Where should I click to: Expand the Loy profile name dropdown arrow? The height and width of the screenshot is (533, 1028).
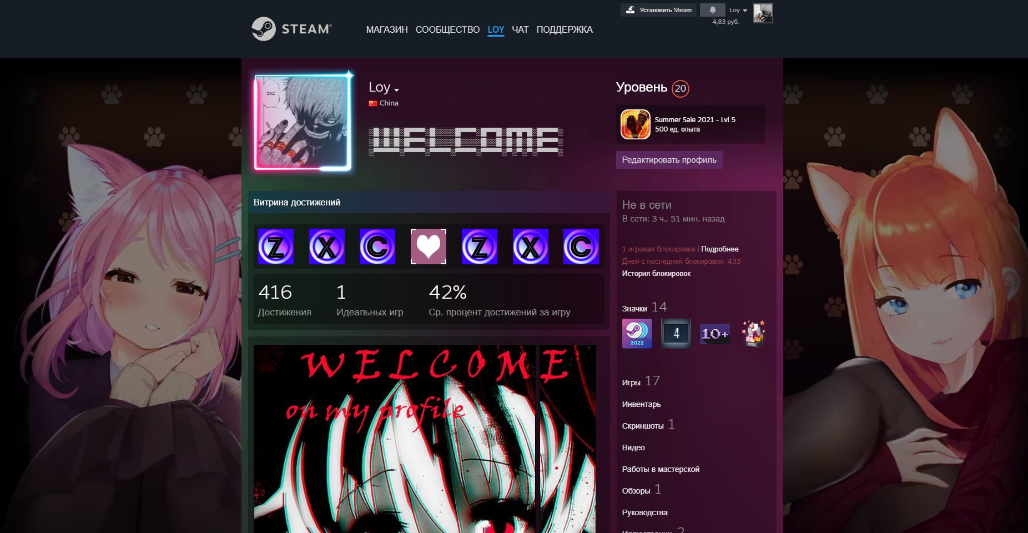point(396,89)
